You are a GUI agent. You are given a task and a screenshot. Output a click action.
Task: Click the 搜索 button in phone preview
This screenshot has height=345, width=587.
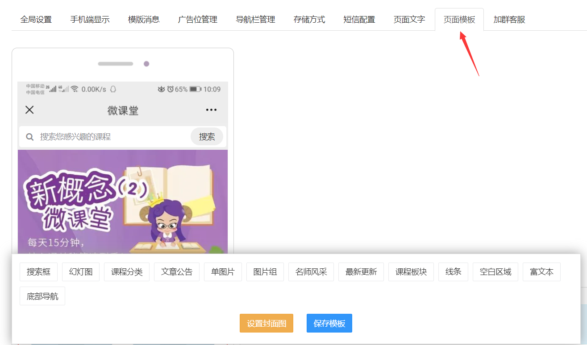tap(207, 137)
